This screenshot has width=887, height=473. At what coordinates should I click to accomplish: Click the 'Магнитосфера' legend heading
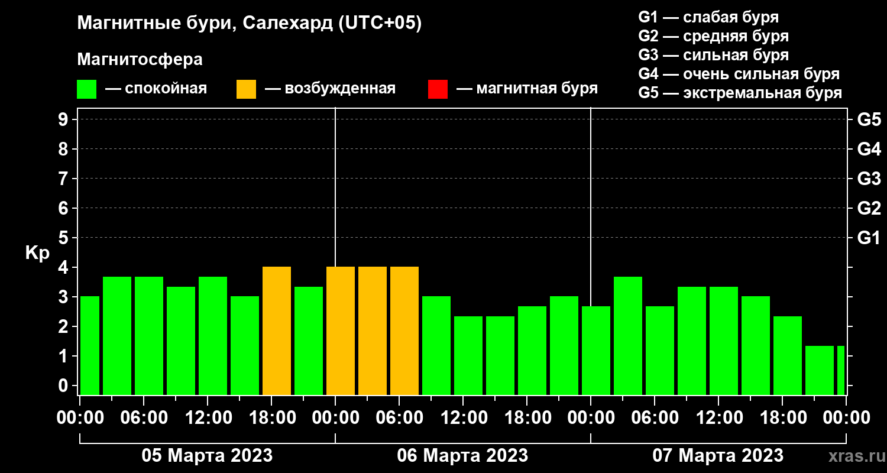pyautogui.click(x=140, y=60)
